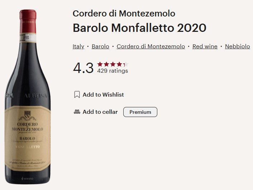Click the 4.3 average rating score

(x=83, y=68)
